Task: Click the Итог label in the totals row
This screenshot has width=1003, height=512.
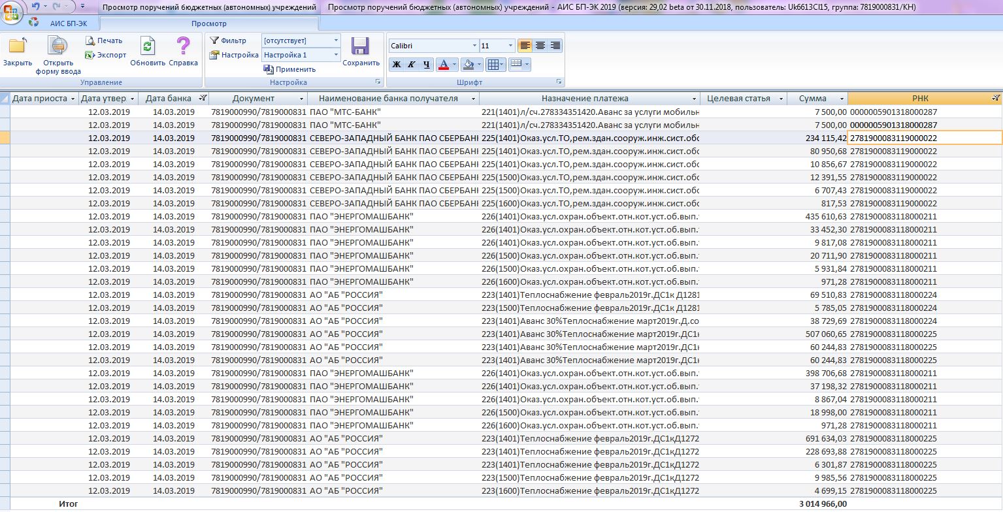Action: click(68, 504)
